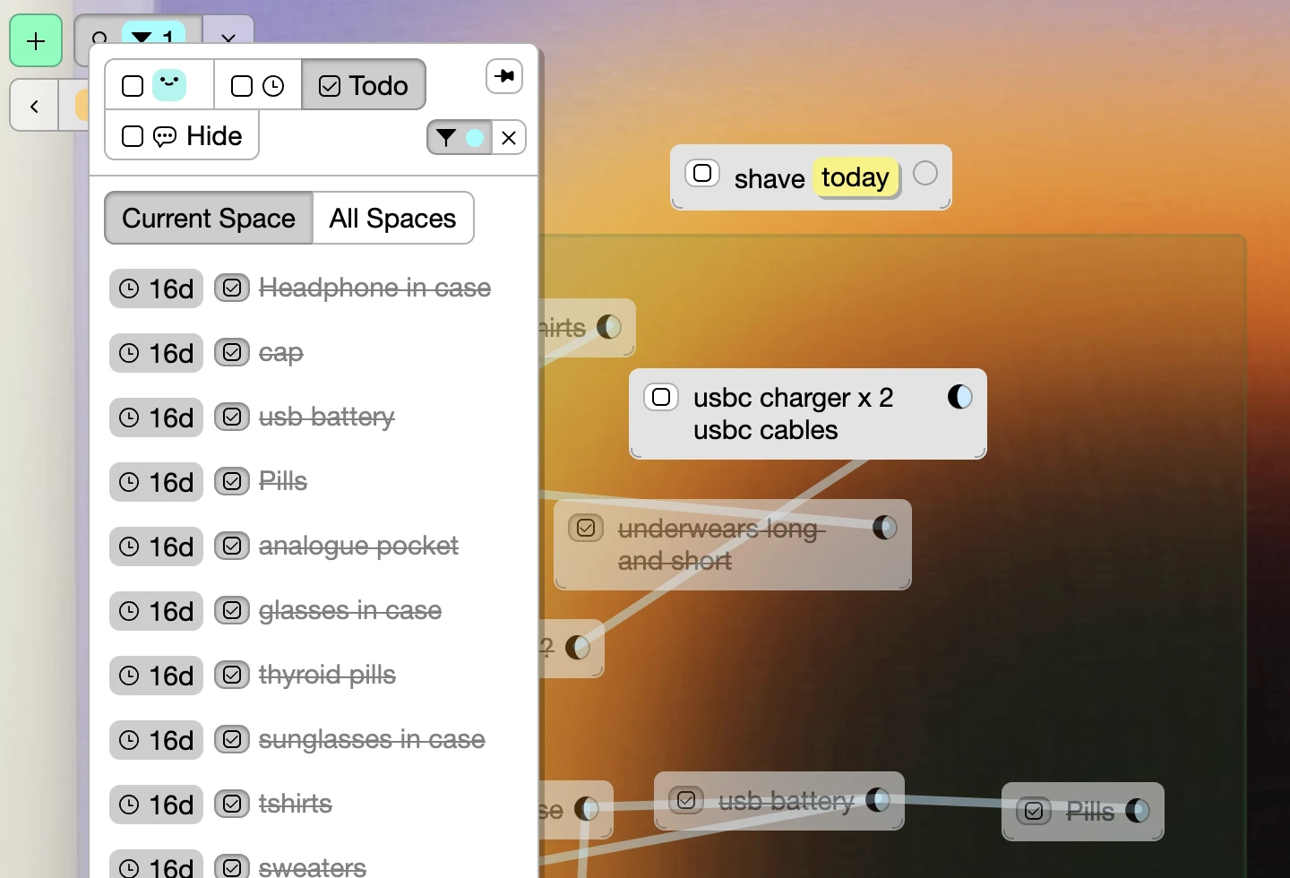Click the connector circle on the shave card

tap(925, 173)
